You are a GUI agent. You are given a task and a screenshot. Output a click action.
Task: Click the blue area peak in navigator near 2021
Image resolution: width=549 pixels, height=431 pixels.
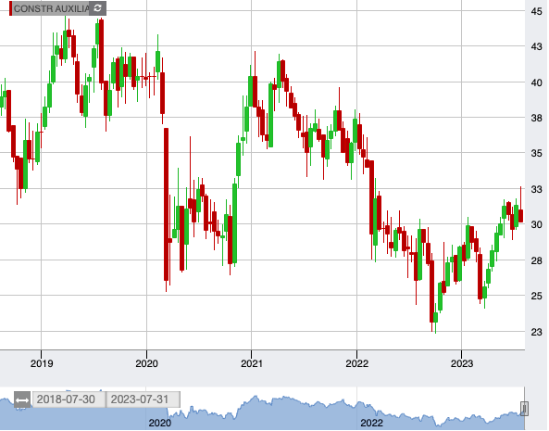(256, 398)
